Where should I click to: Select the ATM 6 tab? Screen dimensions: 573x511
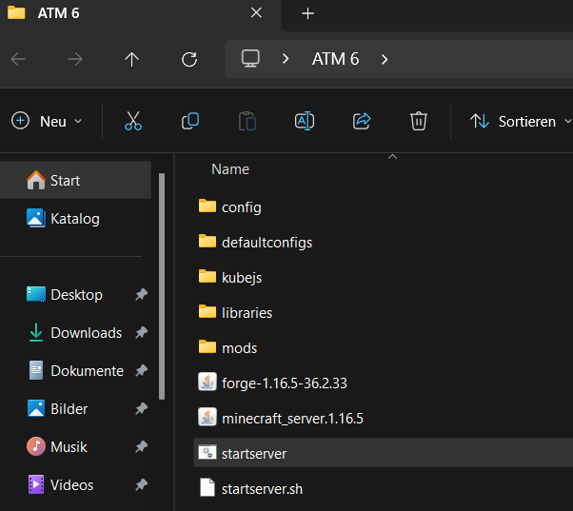tap(141, 14)
